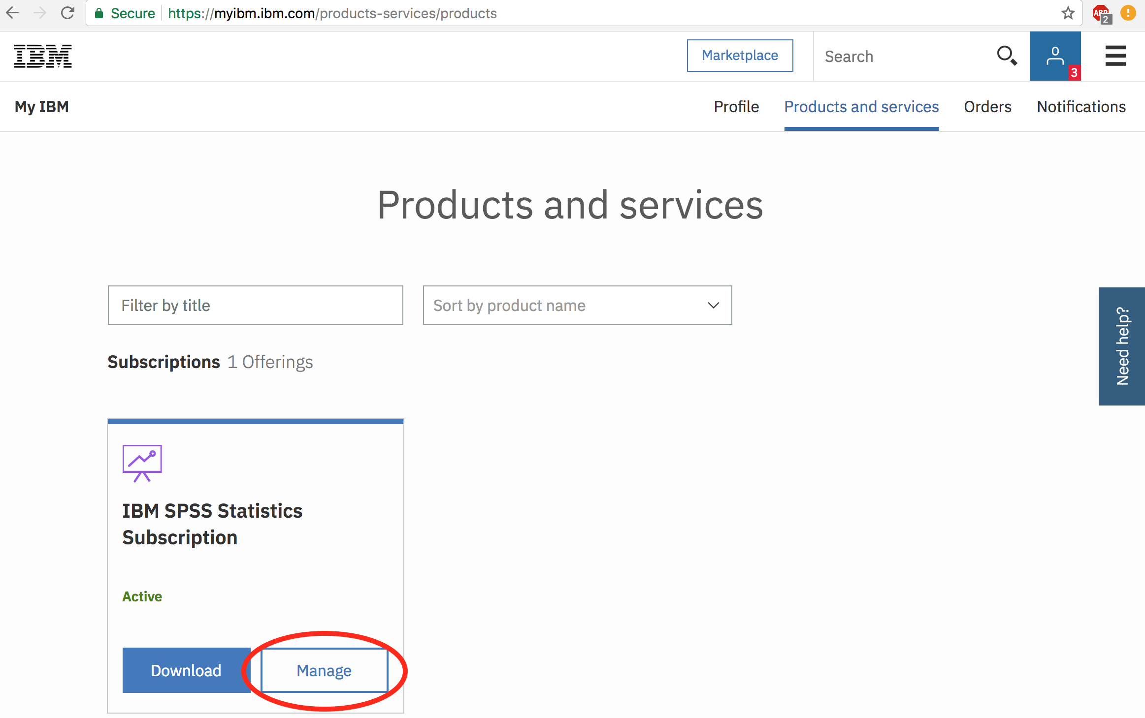This screenshot has width=1145, height=718.
Task: Open the Orders tab
Action: pos(987,107)
